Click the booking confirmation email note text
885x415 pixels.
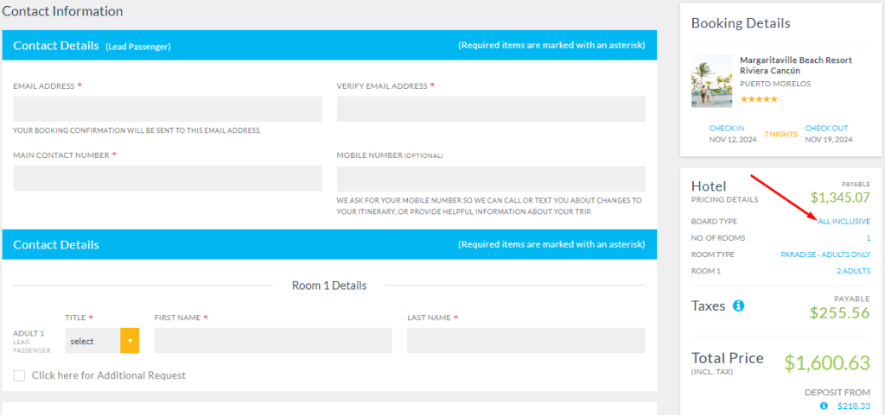137,130
